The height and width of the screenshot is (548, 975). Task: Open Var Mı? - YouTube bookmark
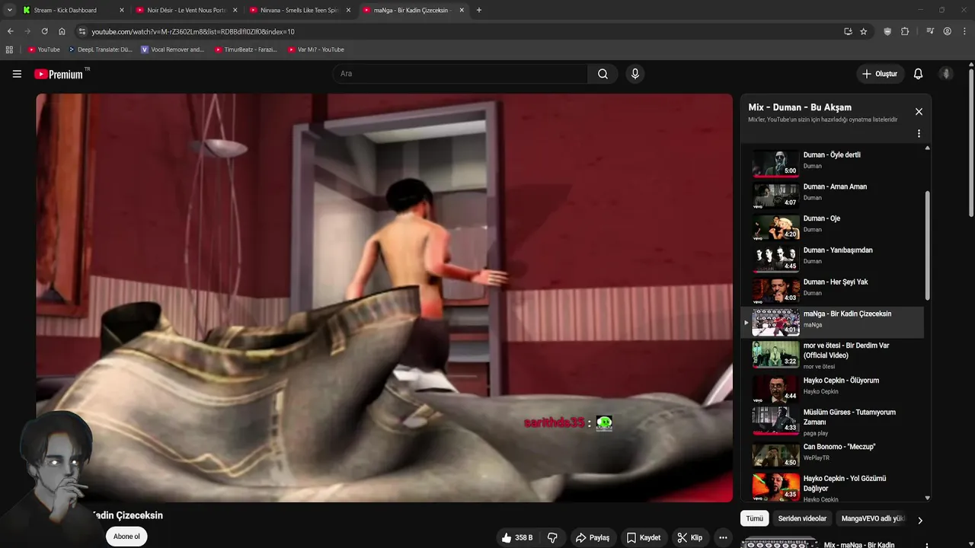315,49
